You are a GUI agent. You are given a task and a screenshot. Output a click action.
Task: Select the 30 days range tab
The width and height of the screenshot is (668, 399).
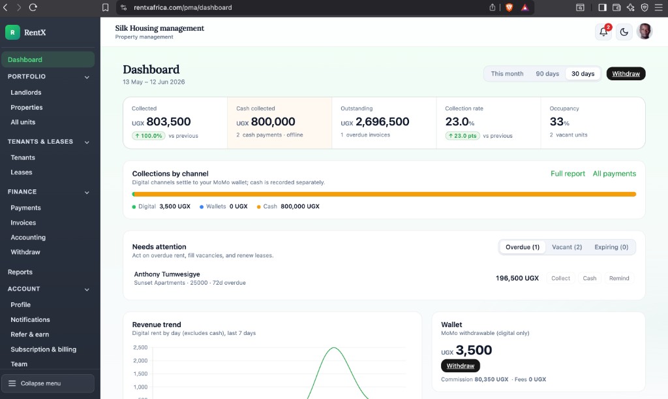click(583, 73)
